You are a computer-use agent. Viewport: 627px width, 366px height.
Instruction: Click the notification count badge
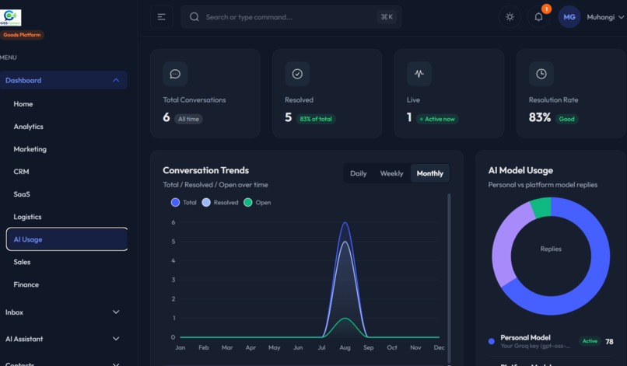(x=546, y=9)
